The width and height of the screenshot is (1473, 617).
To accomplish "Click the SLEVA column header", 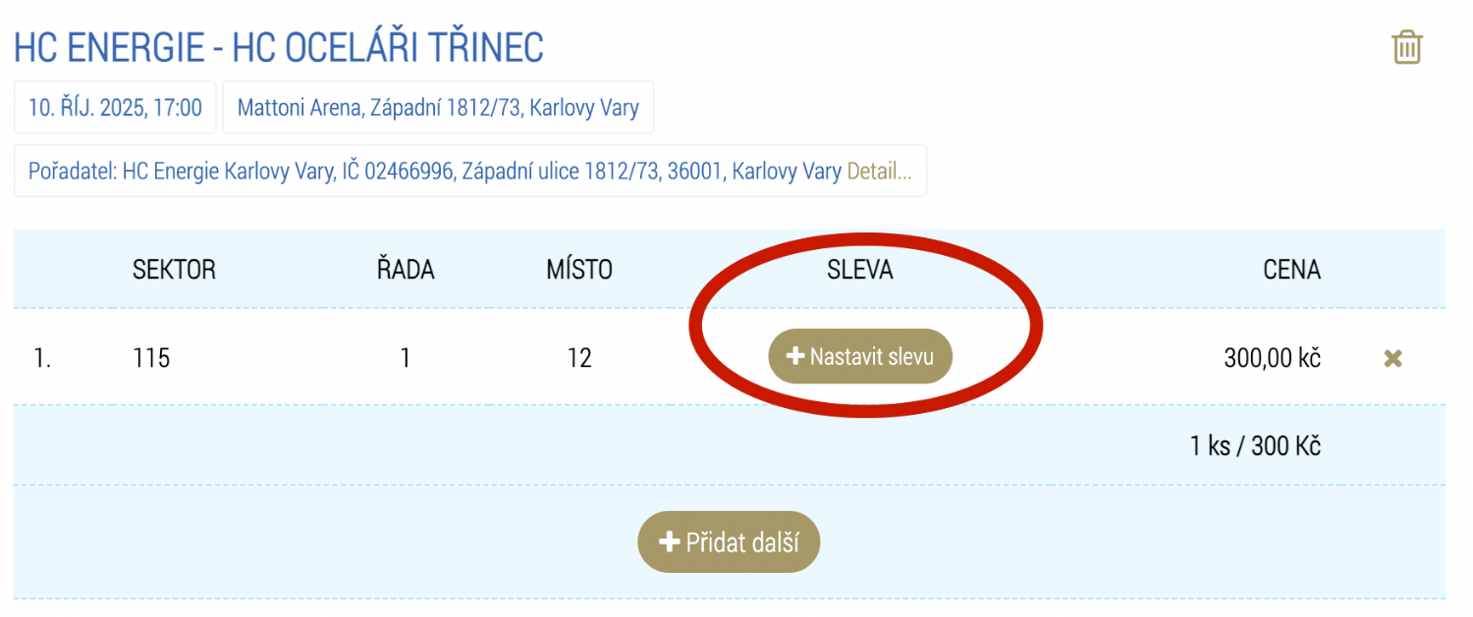I will click(860, 270).
